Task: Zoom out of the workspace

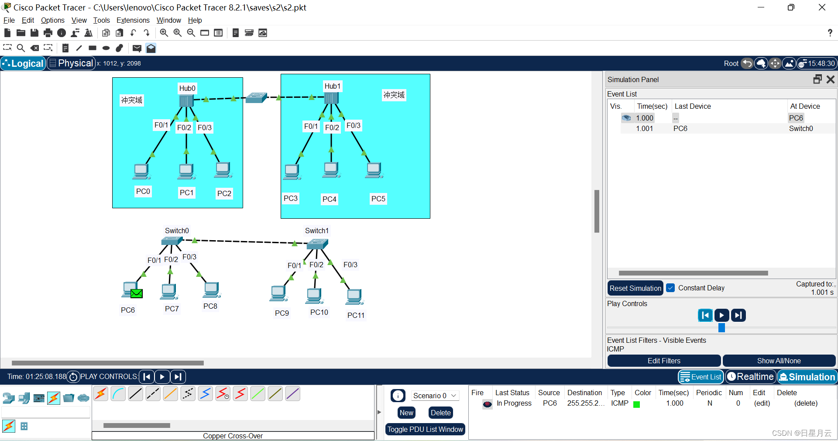Action: pos(191,33)
